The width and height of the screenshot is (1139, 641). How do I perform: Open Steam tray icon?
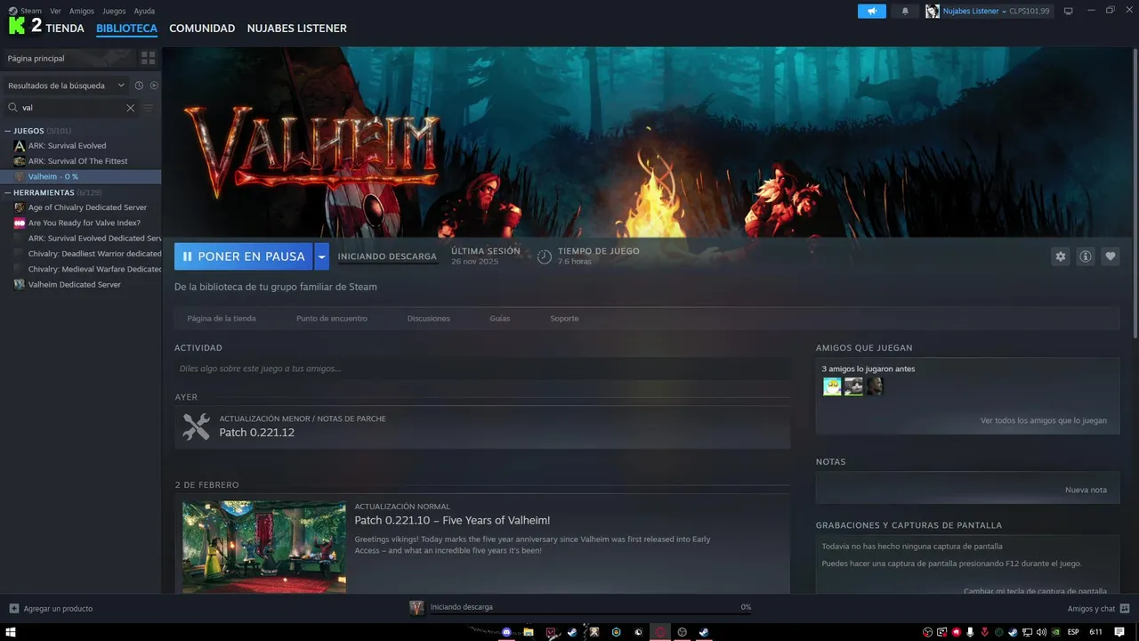pyautogui.click(x=1013, y=632)
